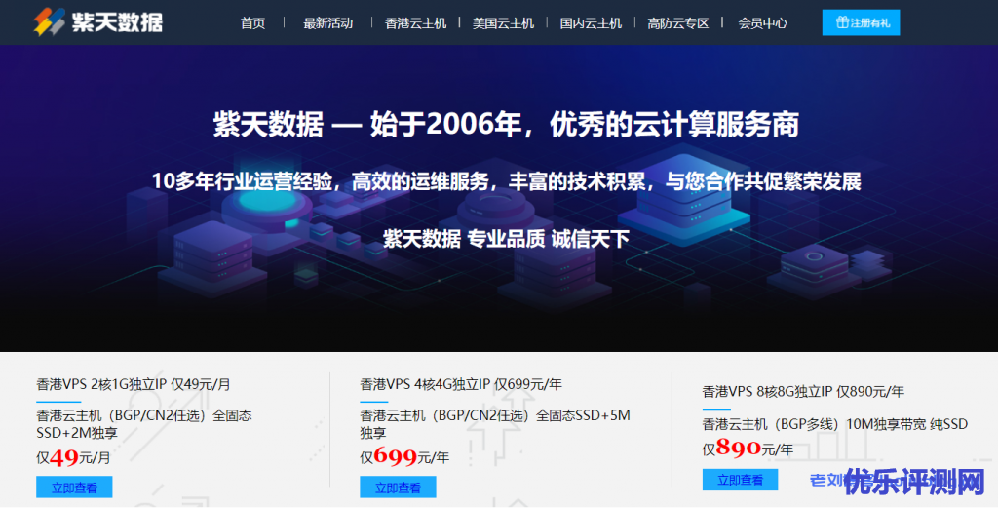This screenshot has height=508, width=998.
Task: Open the 香港VPS 2核1G独立IP 仅49元/月 title
Action: [x=133, y=384]
